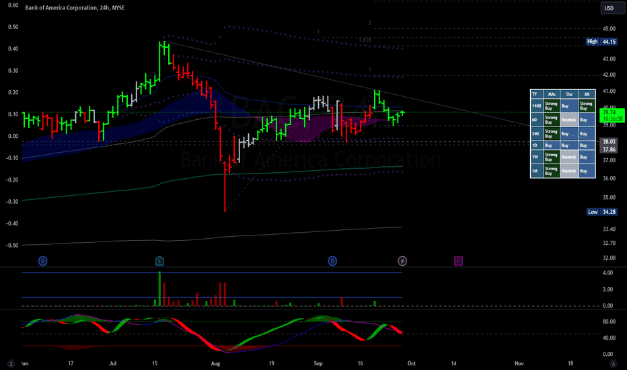Click the tallest green volume bar
Screen dimensions: 627x370
pos(159,289)
